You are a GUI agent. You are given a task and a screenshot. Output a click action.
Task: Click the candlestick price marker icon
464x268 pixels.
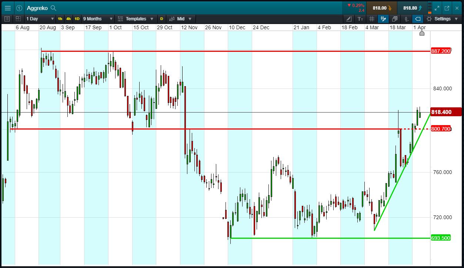pyautogui.click(x=406, y=19)
